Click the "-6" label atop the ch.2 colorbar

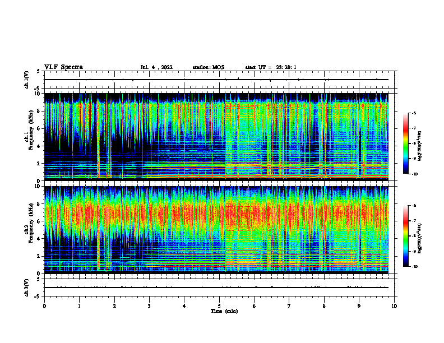pos(414,206)
